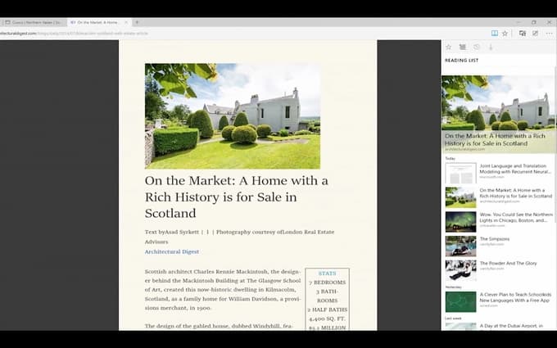Image resolution: width=557 pixels, height=348 pixels.
Task: Open small 'On the Market' reading list item
Action: click(x=499, y=197)
